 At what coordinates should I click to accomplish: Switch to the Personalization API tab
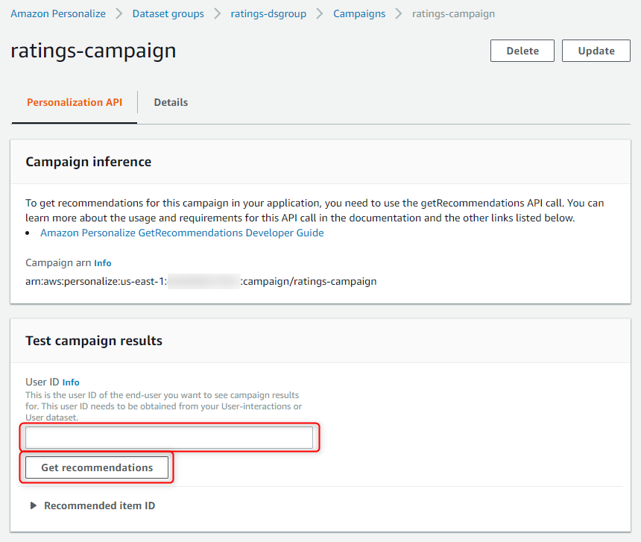pyautogui.click(x=75, y=102)
